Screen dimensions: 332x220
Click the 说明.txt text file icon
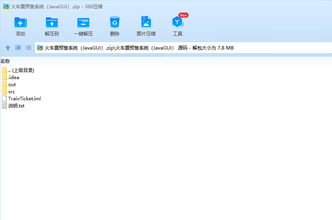coord(4,105)
